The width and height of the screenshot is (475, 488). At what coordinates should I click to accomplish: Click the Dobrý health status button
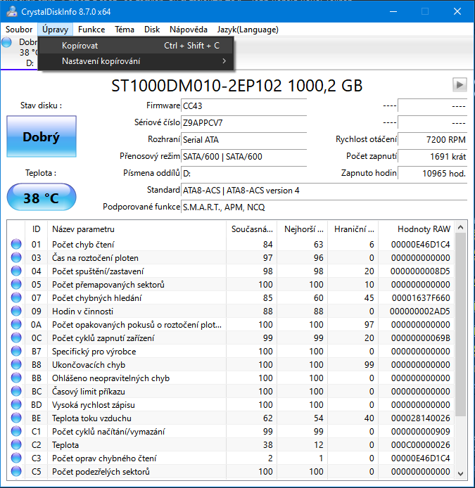click(41, 137)
